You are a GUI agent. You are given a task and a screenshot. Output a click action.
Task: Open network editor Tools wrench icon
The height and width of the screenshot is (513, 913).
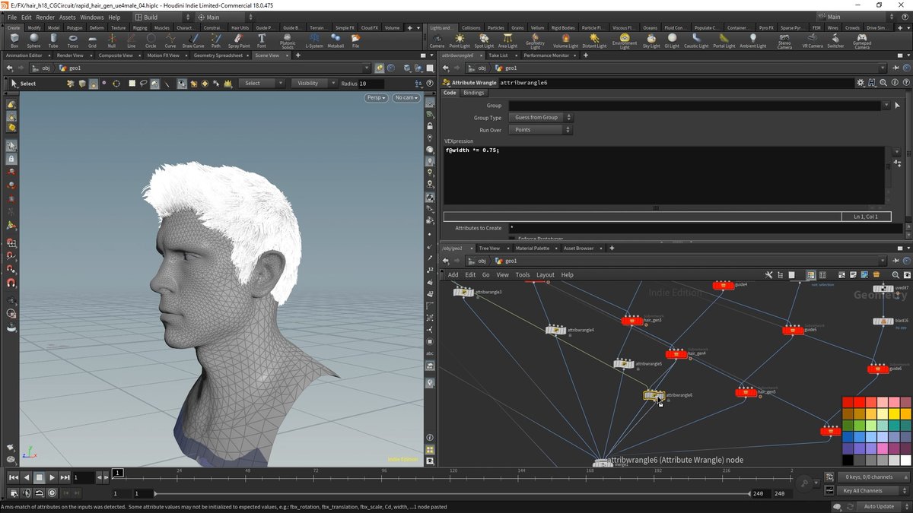tap(769, 275)
